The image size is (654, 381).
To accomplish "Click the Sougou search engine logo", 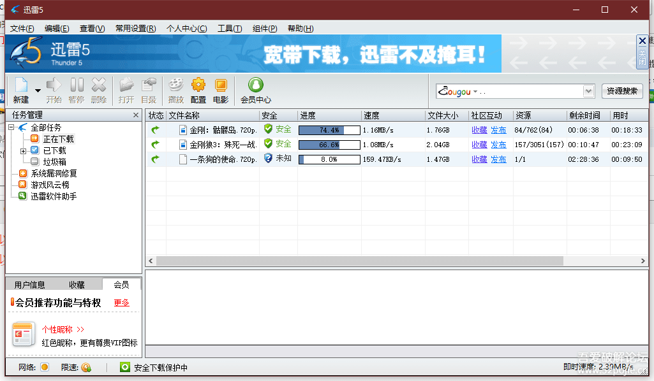I will tap(455, 91).
